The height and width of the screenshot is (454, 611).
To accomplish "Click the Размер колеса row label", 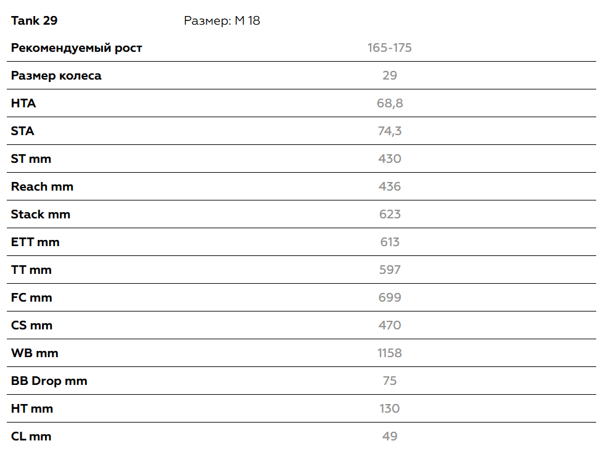I will 56,75.
